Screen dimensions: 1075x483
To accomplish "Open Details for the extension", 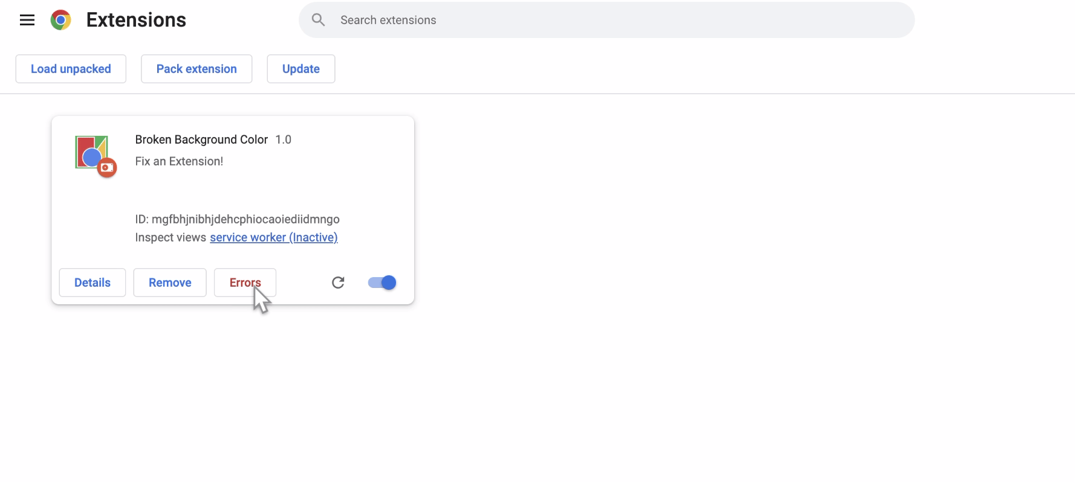I will pos(93,283).
